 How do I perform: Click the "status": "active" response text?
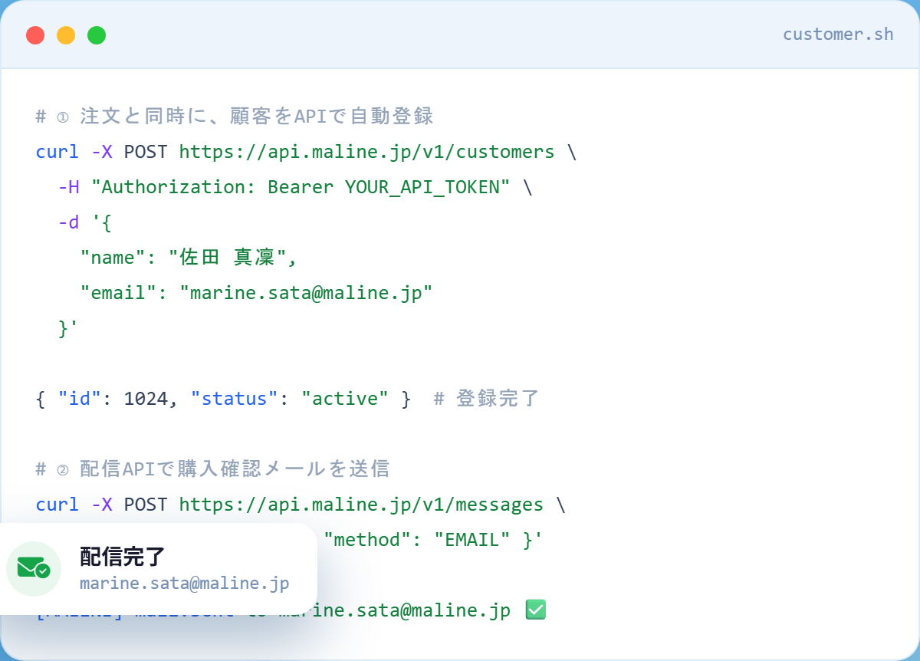(290, 399)
